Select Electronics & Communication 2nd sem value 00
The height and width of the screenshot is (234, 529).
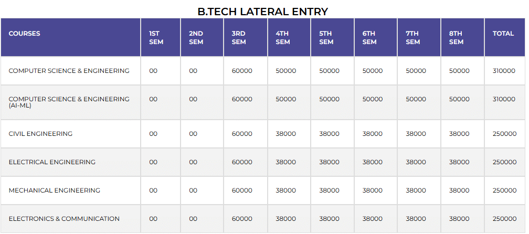click(193, 219)
